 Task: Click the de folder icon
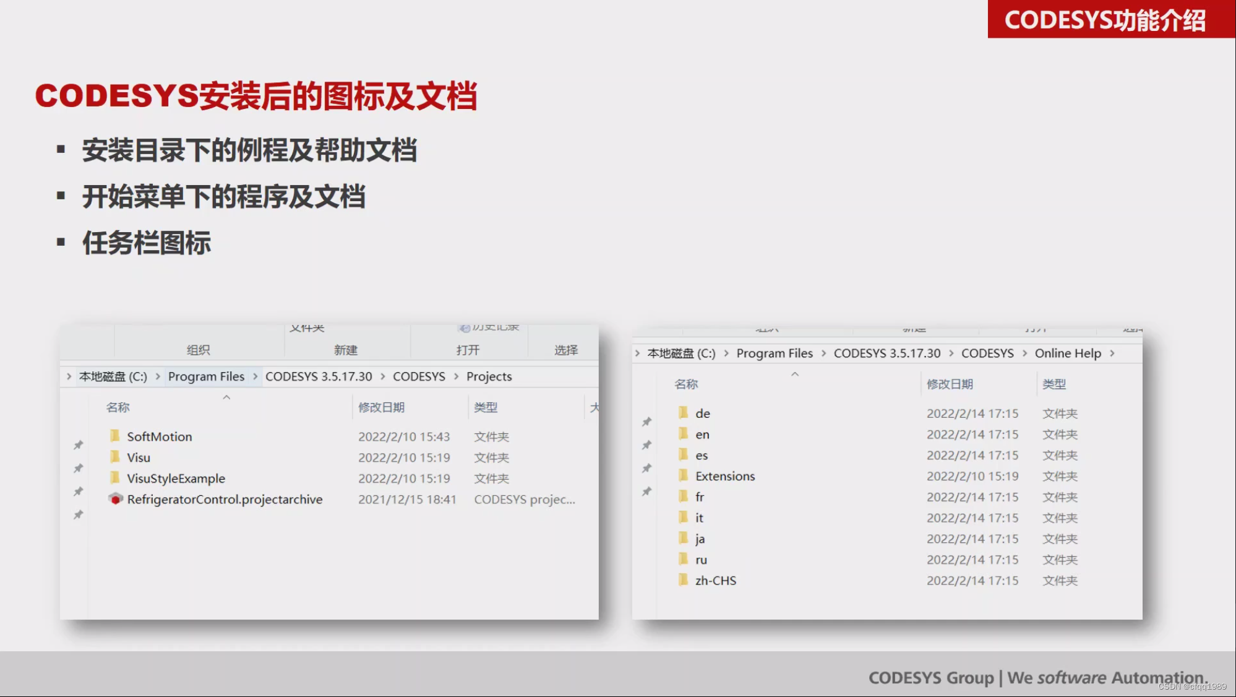pyautogui.click(x=683, y=413)
